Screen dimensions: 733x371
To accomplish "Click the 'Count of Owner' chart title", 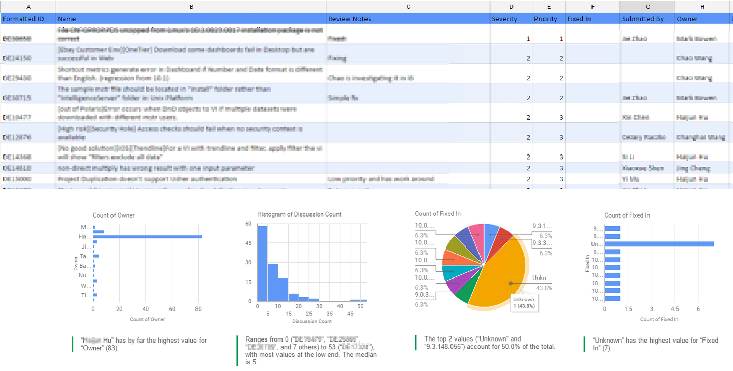I will (x=114, y=215).
